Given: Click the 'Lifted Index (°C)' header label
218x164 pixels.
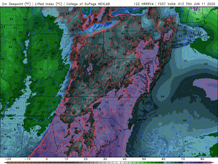Looking at the screenshot, I should point(49,4).
